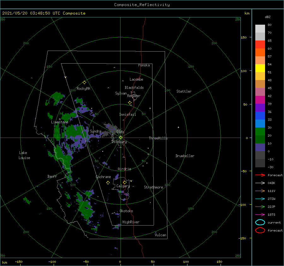Click the Lake Louise label
The height and width of the screenshot is (266, 284).
click(x=24, y=155)
